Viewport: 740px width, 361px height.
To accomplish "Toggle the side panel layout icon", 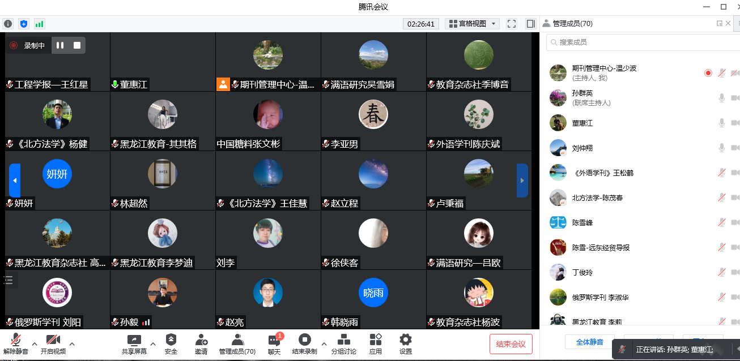I will point(530,24).
